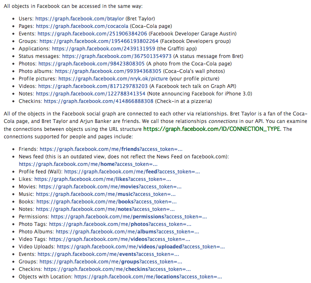311x283 pixels.
Task: Click the heading line 'All objects in Facebook'
Action: click(73, 6)
